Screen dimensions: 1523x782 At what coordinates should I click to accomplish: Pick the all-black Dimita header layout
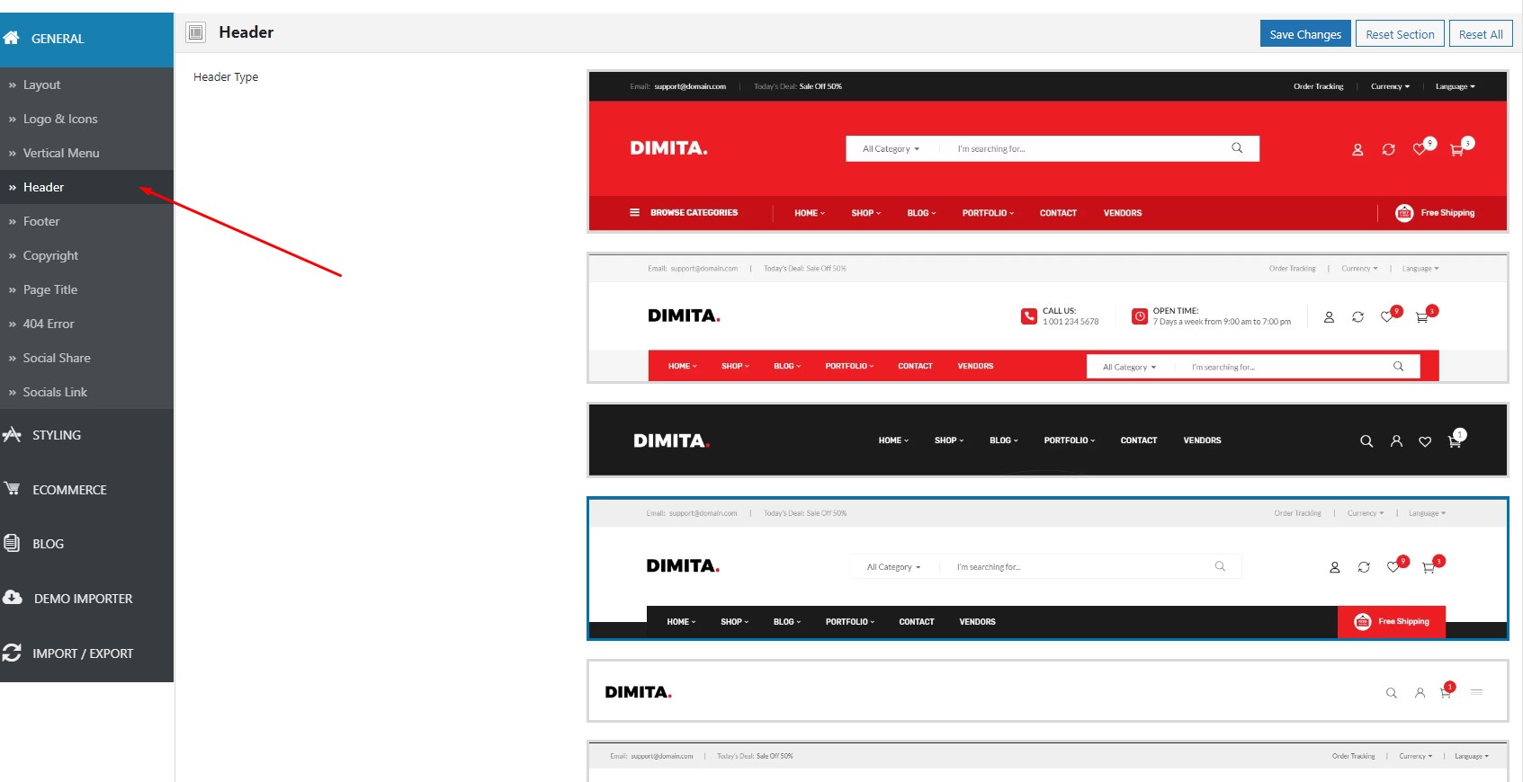point(1047,440)
